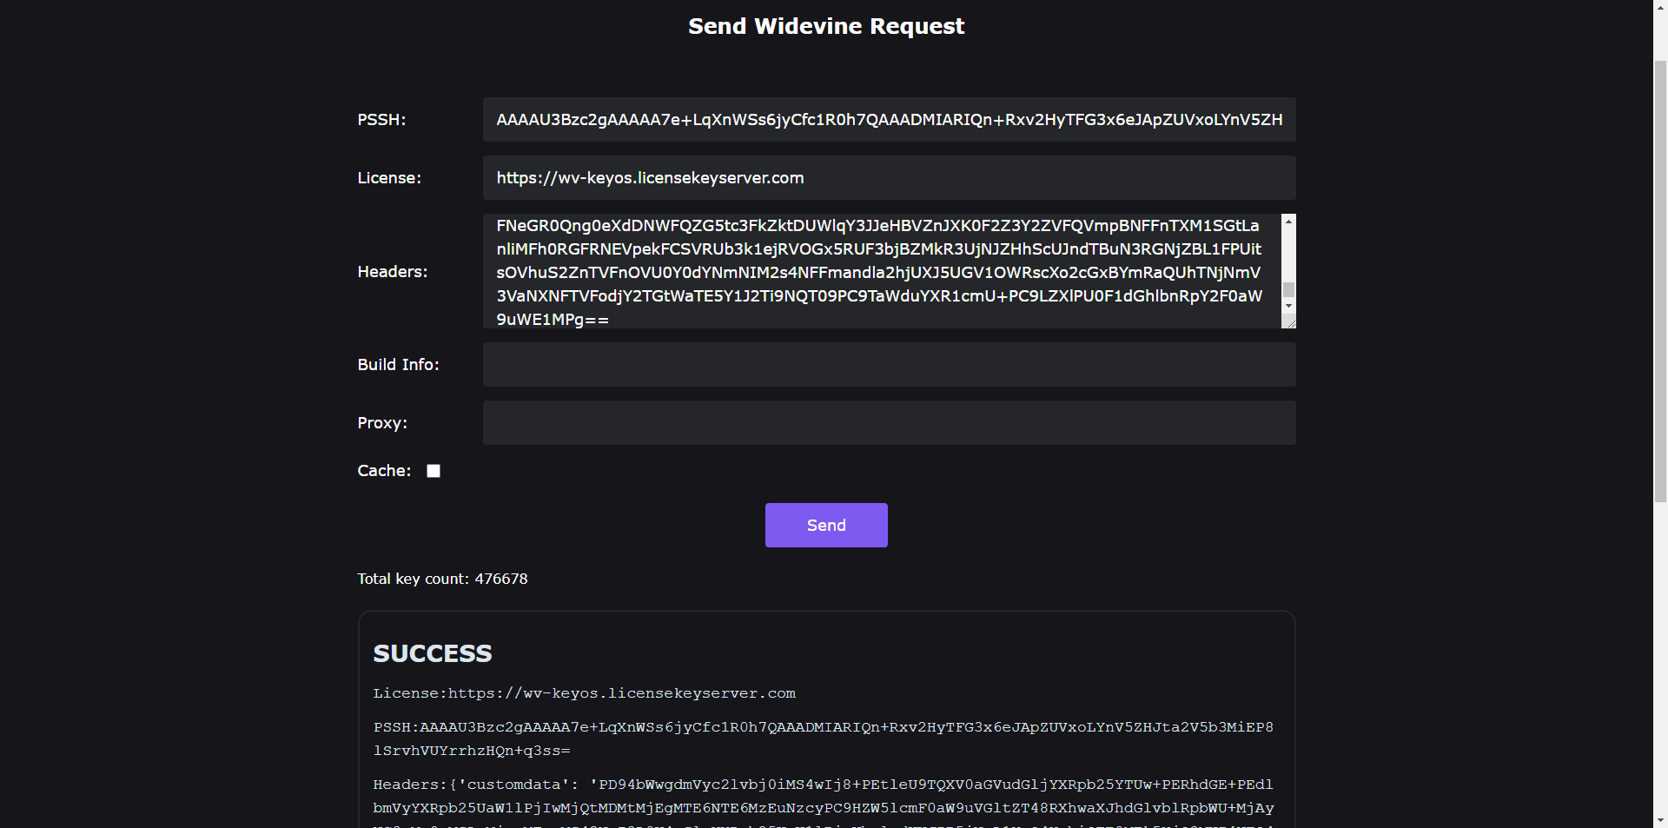
Task: Click the main page scrollbar thumb
Action: point(1660,278)
